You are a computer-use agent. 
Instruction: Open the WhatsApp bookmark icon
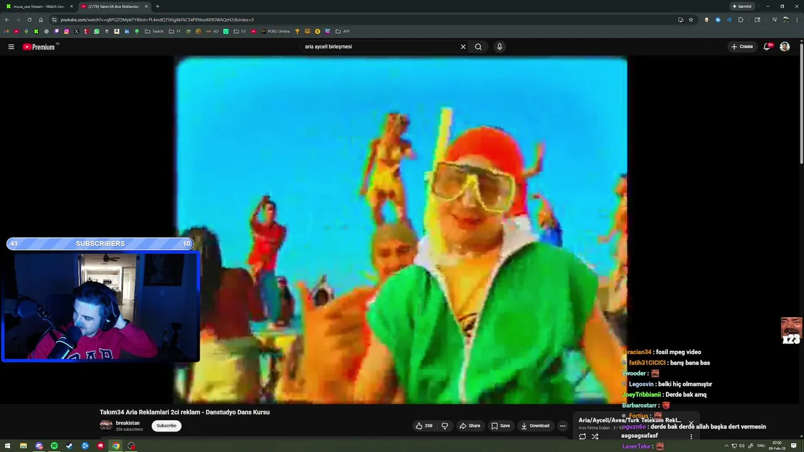tap(97, 31)
